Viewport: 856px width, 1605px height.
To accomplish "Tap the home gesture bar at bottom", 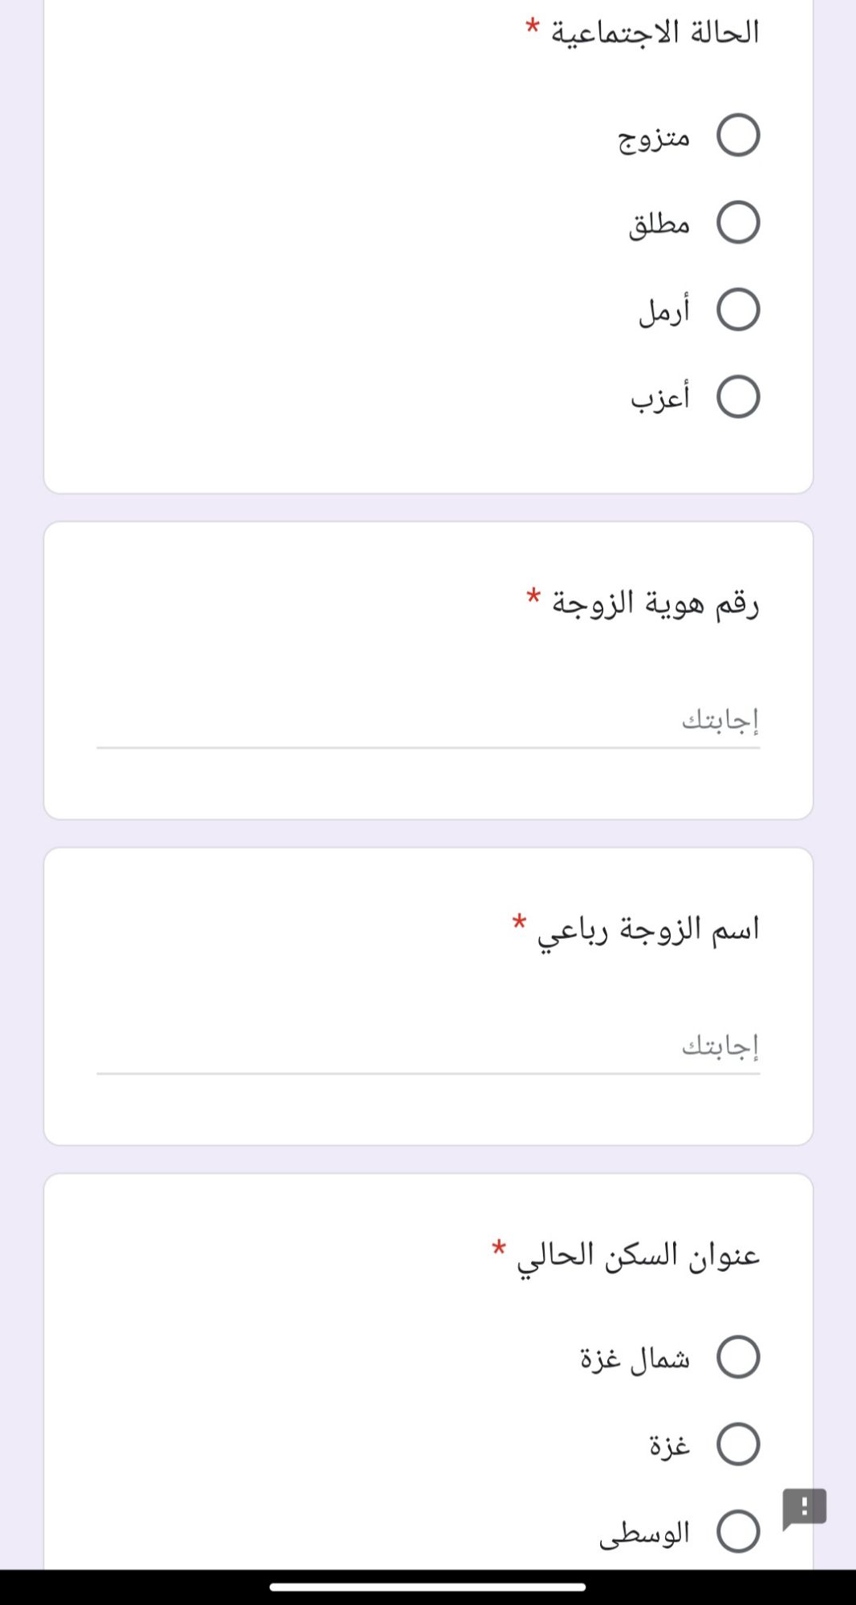I will [428, 1587].
